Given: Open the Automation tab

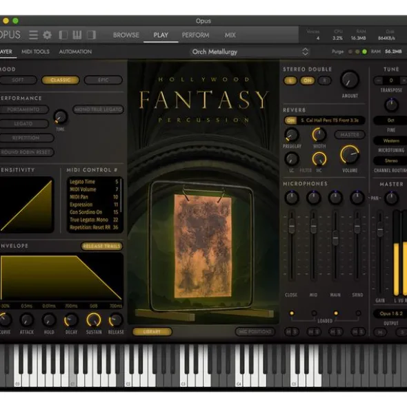Looking at the screenshot, I should point(75,52).
